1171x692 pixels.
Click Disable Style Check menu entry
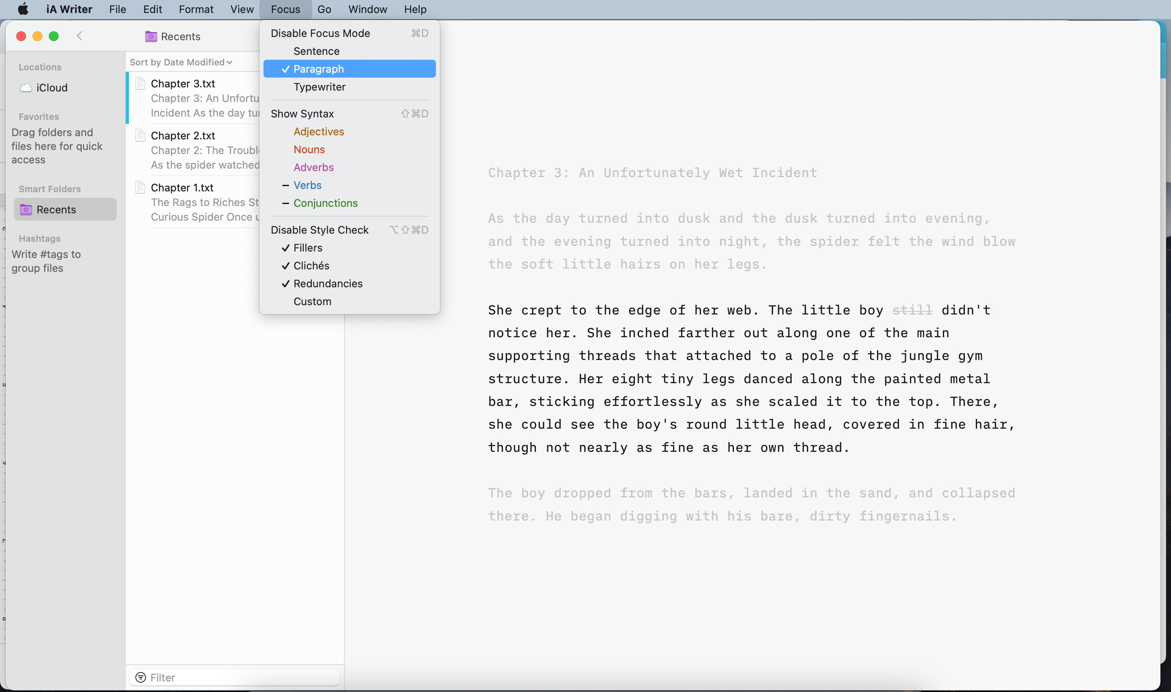[320, 230]
